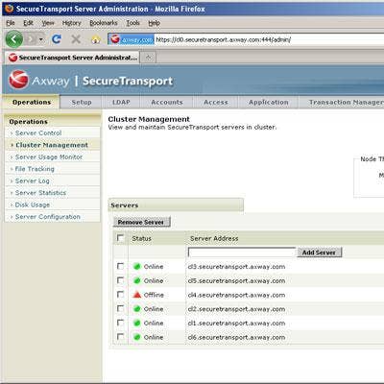Open a new tab with the tab button
This screenshot has width=384, height=384.
pos(148,58)
